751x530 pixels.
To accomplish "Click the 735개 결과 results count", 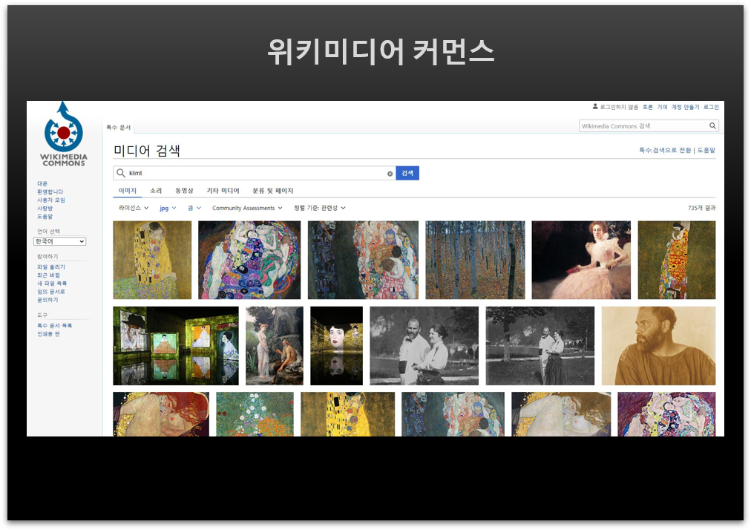I will pyautogui.click(x=702, y=208).
